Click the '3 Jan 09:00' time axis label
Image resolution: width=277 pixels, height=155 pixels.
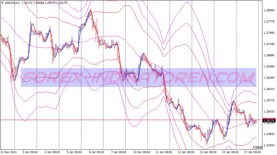(x=30, y=152)
